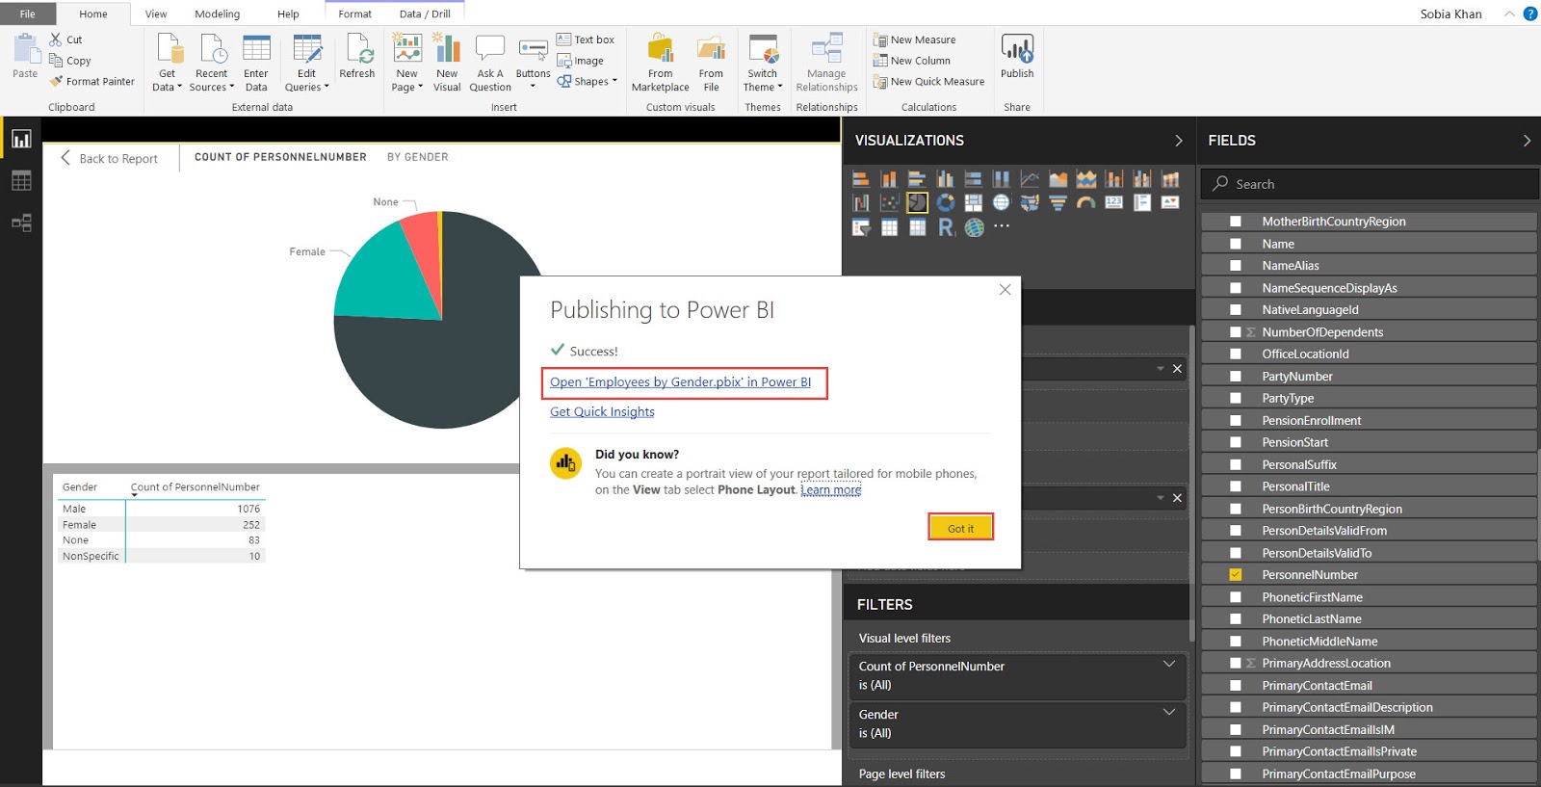Viewport: 1541px width, 787px height.
Task: Switch to the Format ribbon tab
Action: 354,13
